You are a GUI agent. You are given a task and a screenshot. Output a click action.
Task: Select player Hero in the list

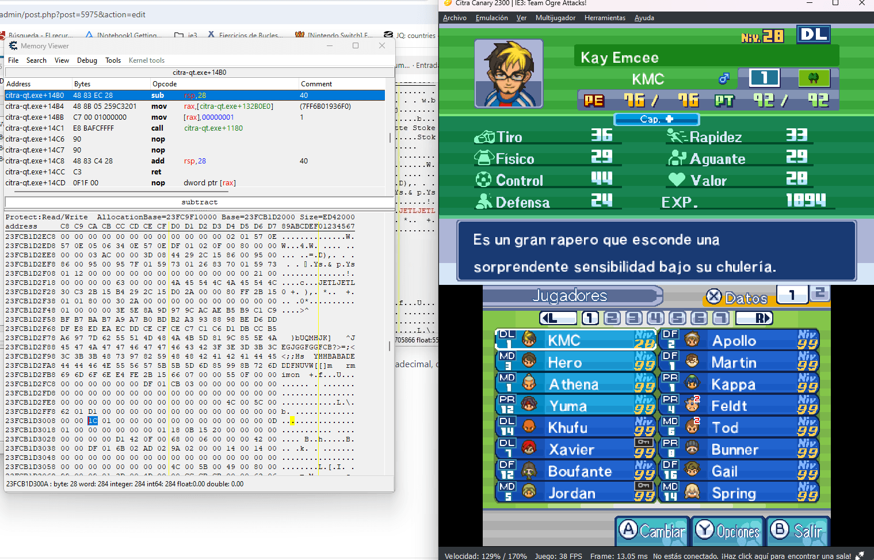(x=576, y=361)
